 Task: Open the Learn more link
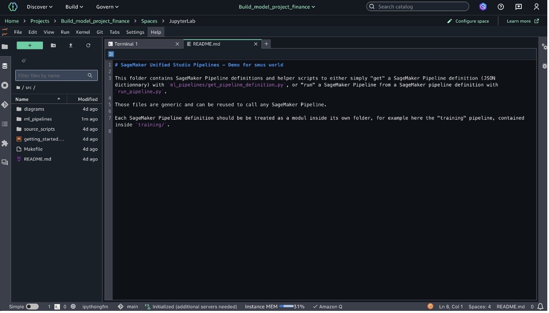click(523, 21)
